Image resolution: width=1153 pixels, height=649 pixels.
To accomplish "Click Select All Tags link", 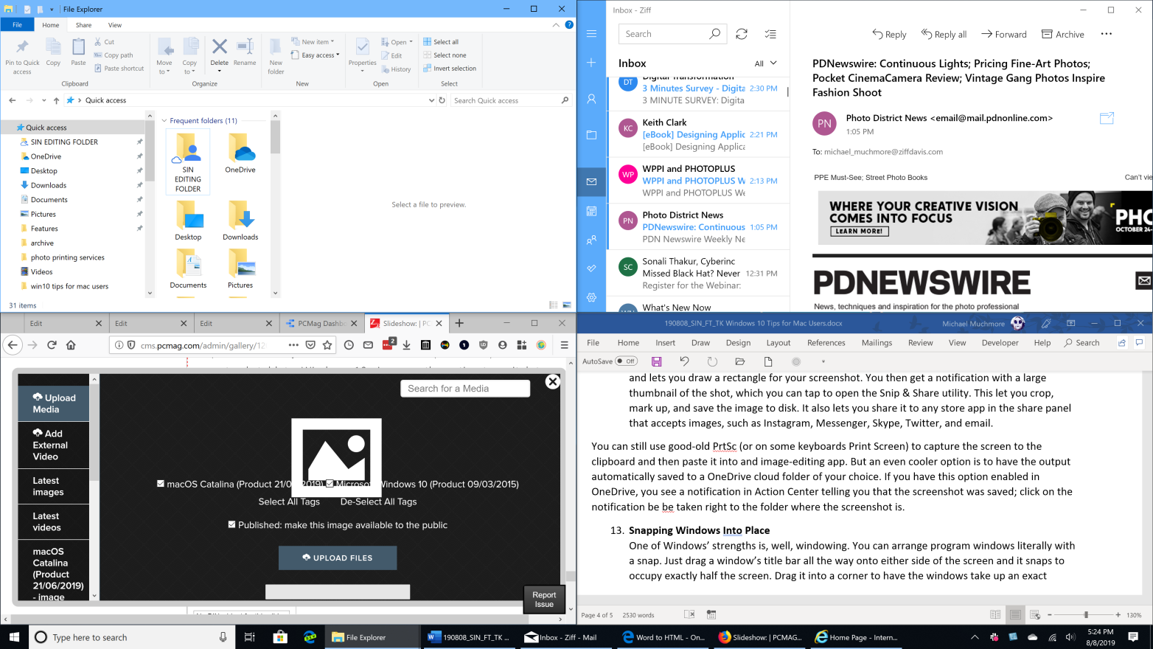I will [289, 502].
